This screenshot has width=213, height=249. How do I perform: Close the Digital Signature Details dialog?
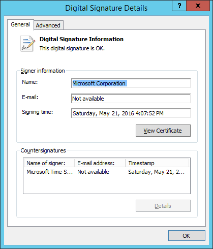[198, 6]
